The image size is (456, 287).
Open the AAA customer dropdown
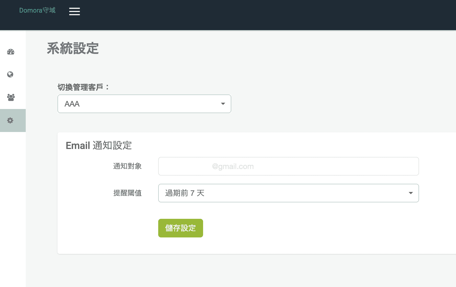pos(144,104)
